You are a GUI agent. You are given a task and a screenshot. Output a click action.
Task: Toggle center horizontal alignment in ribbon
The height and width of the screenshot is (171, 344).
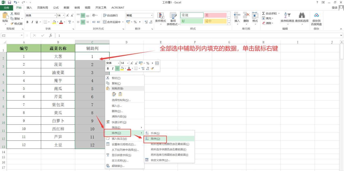click(83, 22)
